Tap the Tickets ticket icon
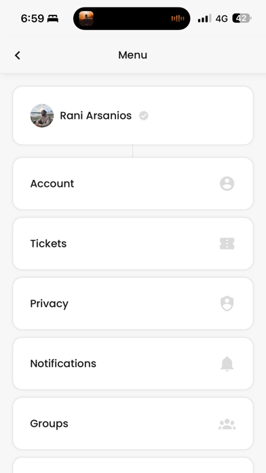Viewport: 266px width, 473px height. (227, 243)
